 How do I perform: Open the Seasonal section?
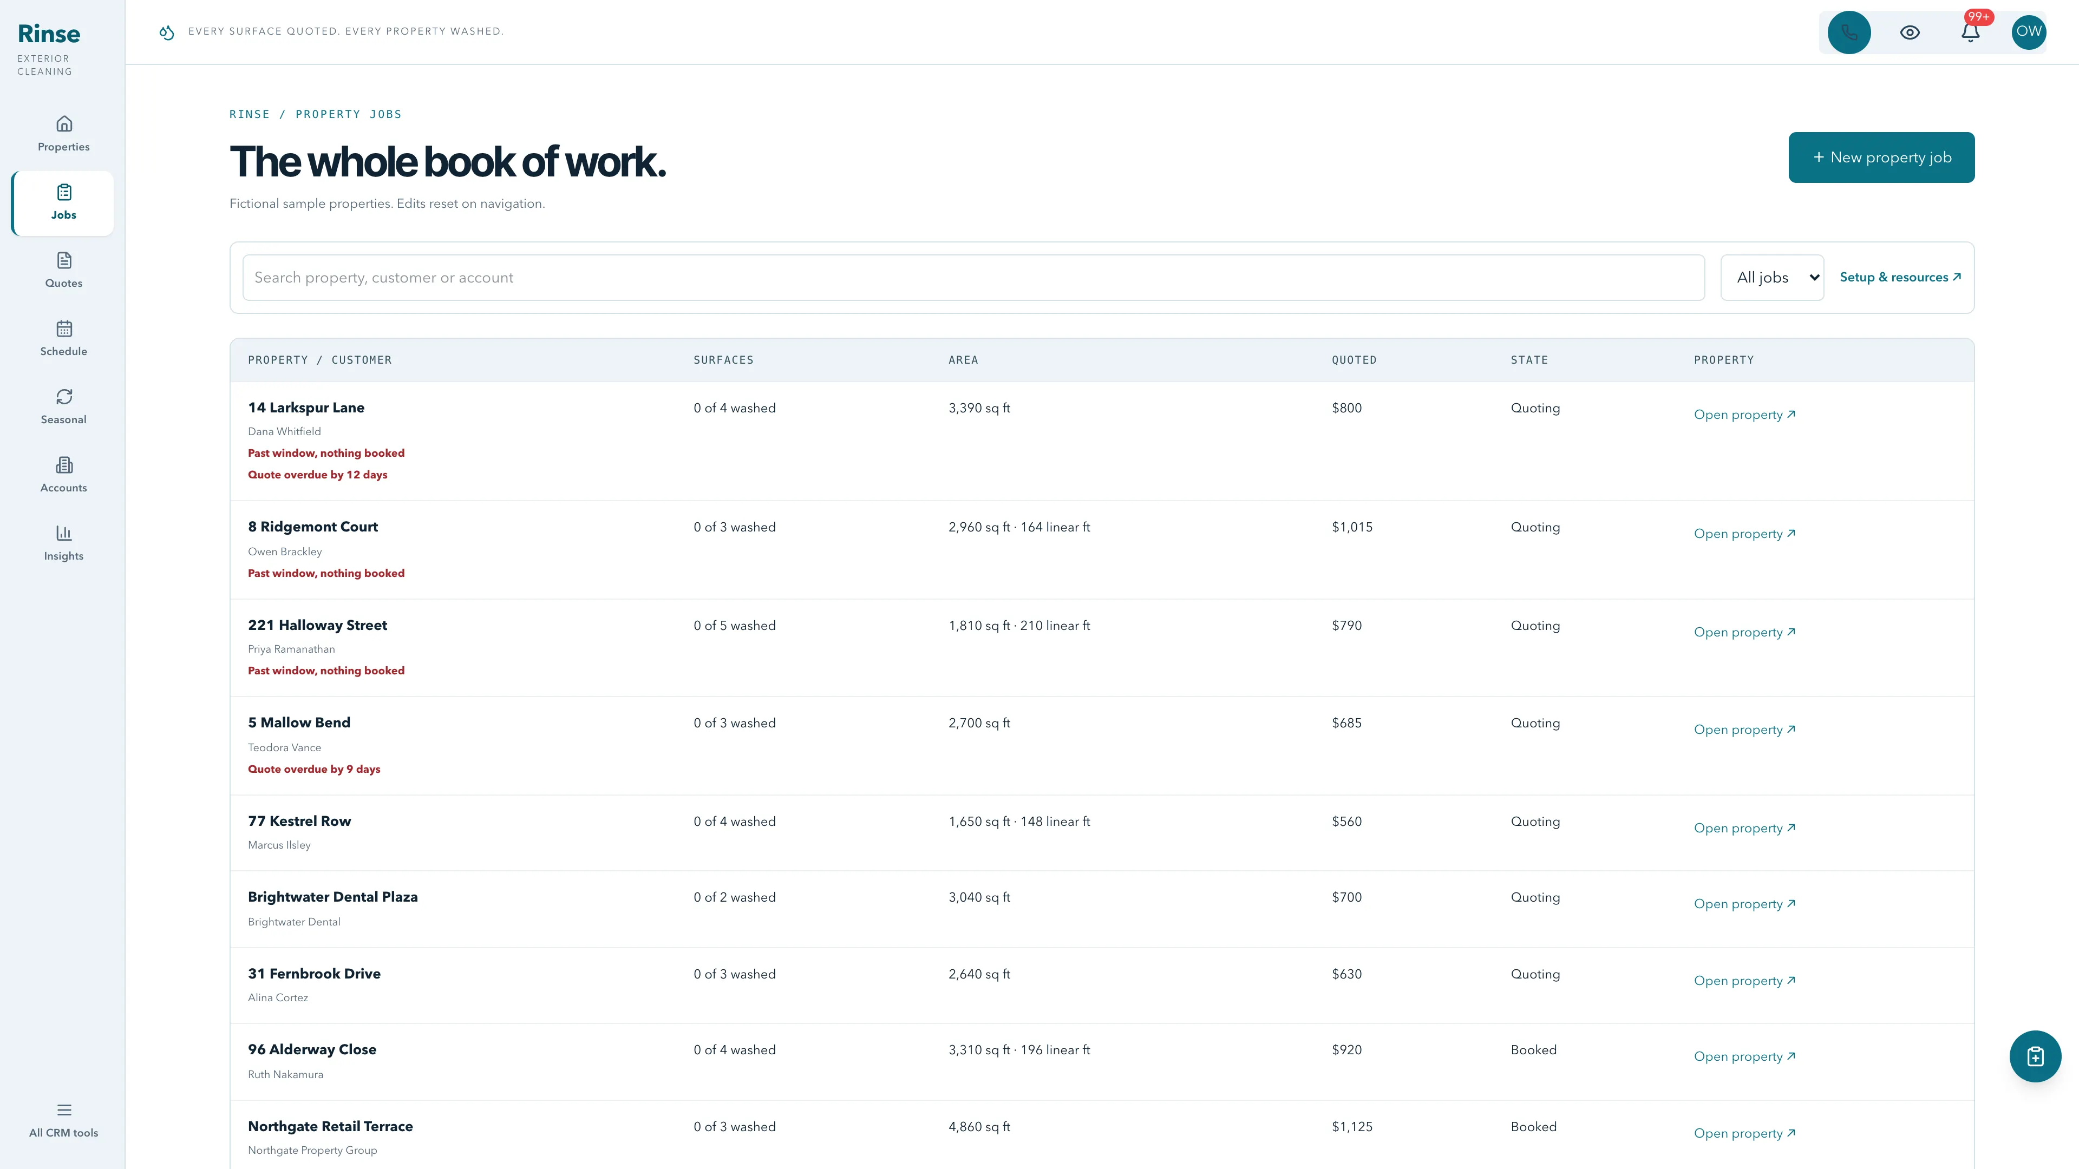coord(64,406)
